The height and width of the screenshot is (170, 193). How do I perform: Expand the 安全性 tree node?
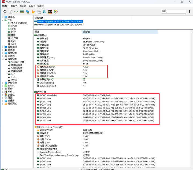pyautogui.click(x=3, y=95)
